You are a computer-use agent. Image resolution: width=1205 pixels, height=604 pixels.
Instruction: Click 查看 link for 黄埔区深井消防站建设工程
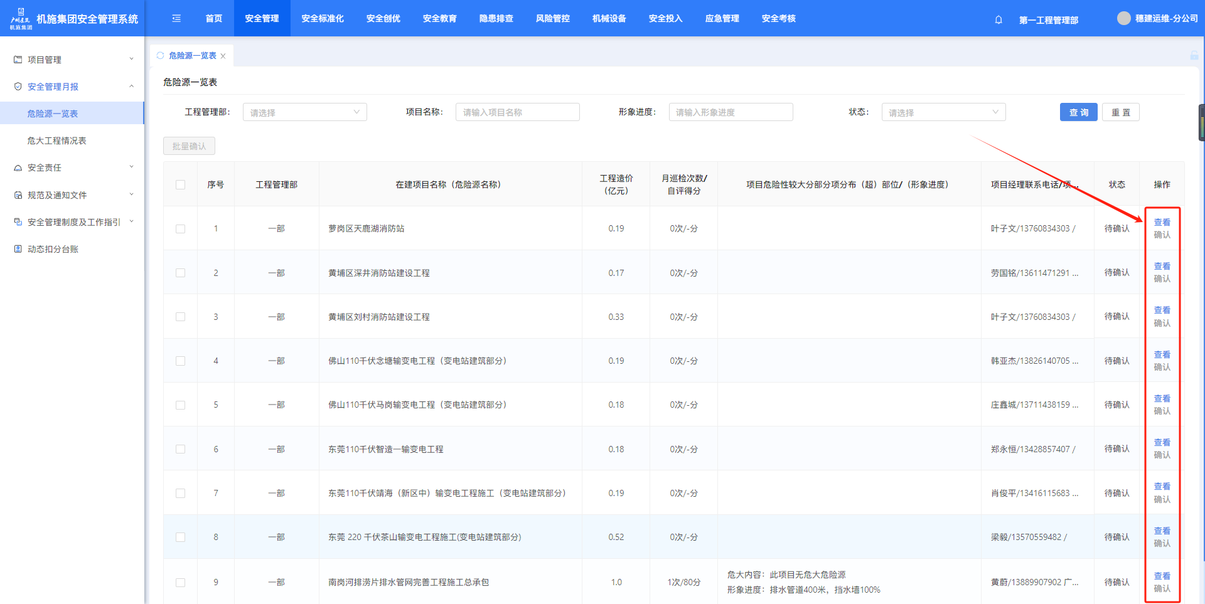(1162, 266)
